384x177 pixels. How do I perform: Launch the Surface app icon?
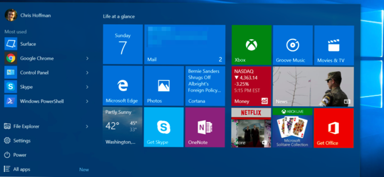tap(11, 44)
